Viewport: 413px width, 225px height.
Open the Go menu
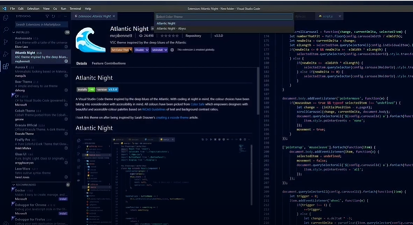[55, 9]
